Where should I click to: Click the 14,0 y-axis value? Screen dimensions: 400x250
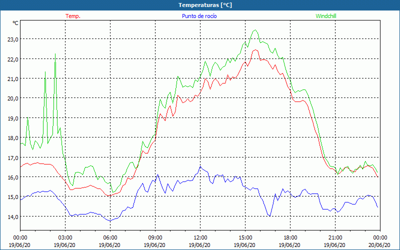click(x=13, y=217)
